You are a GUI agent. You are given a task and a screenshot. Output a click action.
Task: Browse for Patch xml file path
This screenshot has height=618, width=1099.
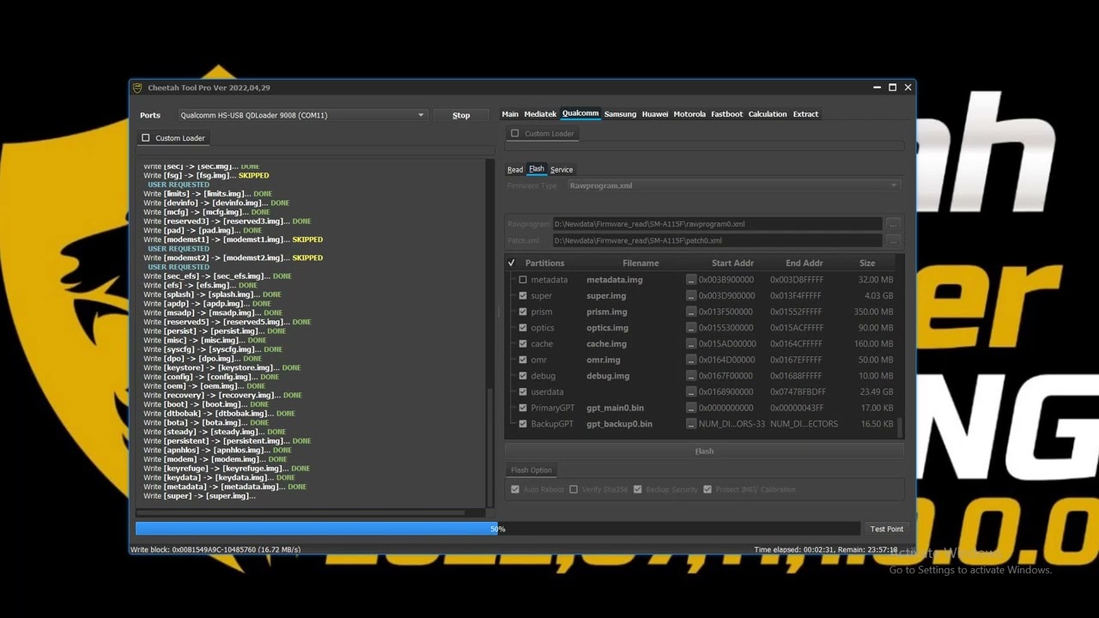point(893,240)
